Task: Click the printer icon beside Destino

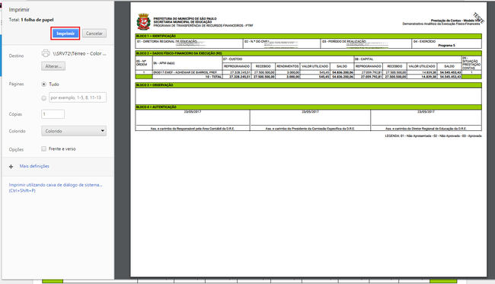Action: click(46, 53)
